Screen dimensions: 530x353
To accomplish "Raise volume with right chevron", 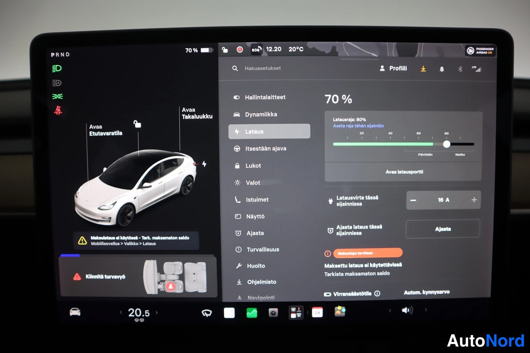I will tap(426, 310).
